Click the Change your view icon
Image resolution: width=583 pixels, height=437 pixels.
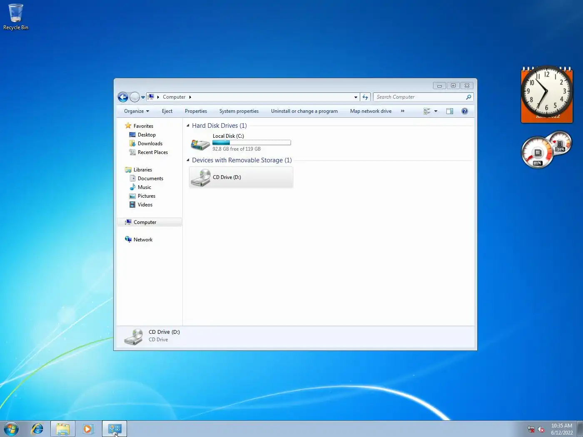pos(427,111)
